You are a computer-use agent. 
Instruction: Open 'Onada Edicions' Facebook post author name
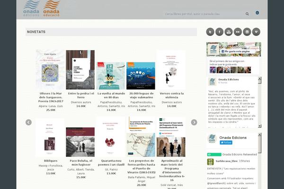point(229,79)
